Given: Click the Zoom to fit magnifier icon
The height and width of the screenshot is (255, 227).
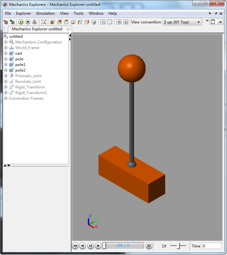Looking at the screenshot, I should click(x=43, y=22).
